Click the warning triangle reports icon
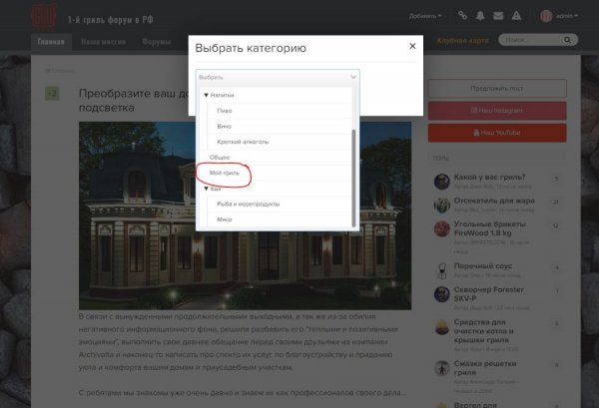 click(516, 16)
